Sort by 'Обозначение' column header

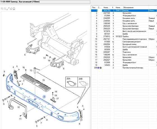coord(128,8)
